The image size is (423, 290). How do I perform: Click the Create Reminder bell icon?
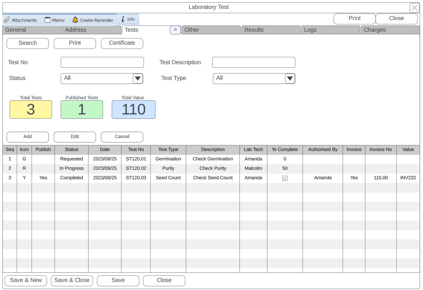point(75,20)
